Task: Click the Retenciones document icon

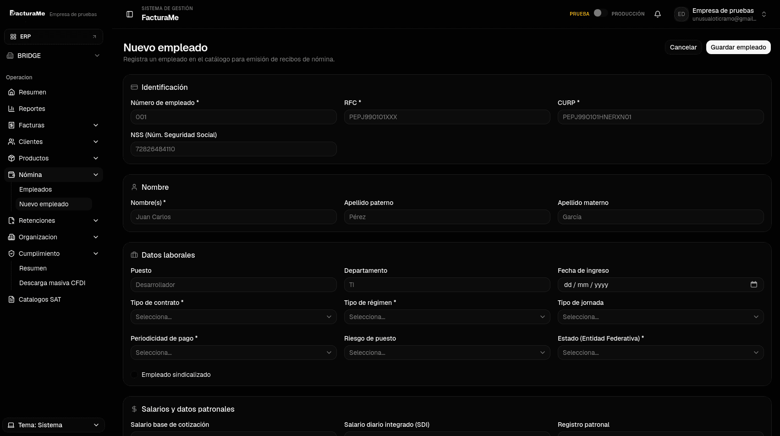Action: coord(11,221)
